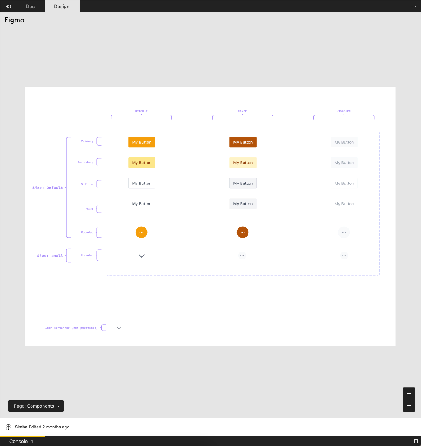Click the dark orange hover rounded button
Image resolution: width=421 pixels, height=446 pixels.
pyautogui.click(x=242, y=232)
